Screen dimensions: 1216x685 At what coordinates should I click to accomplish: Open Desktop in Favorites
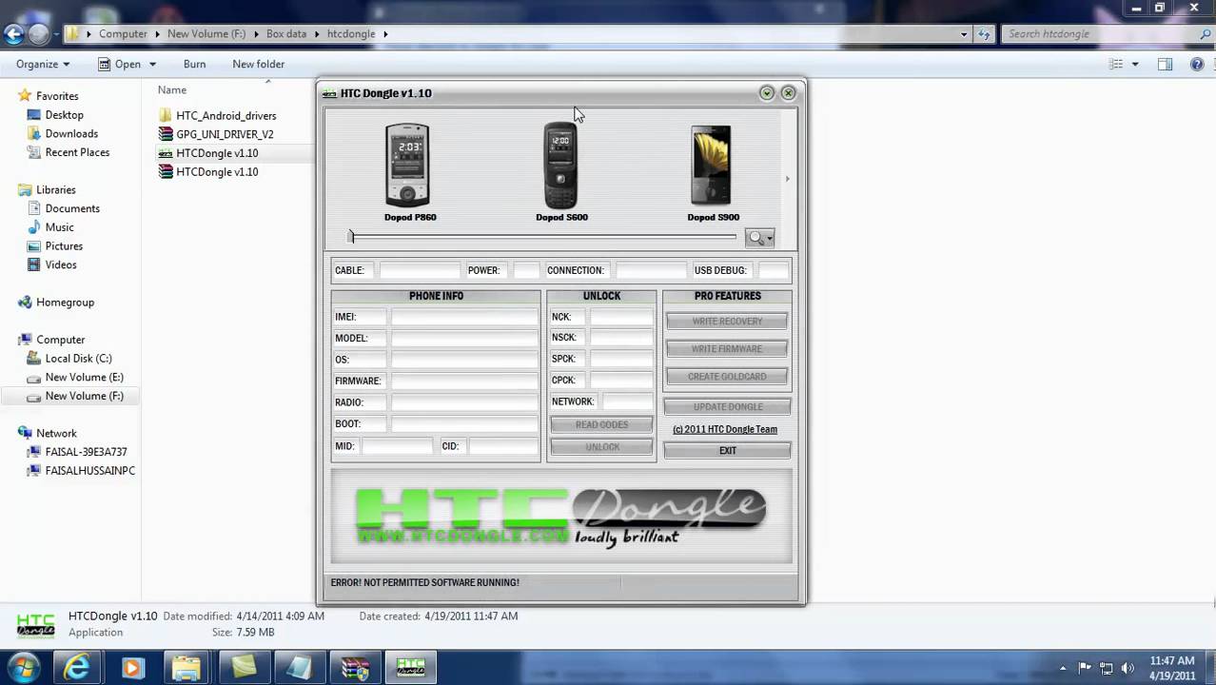pyautogui.click(x=64, y=115)
